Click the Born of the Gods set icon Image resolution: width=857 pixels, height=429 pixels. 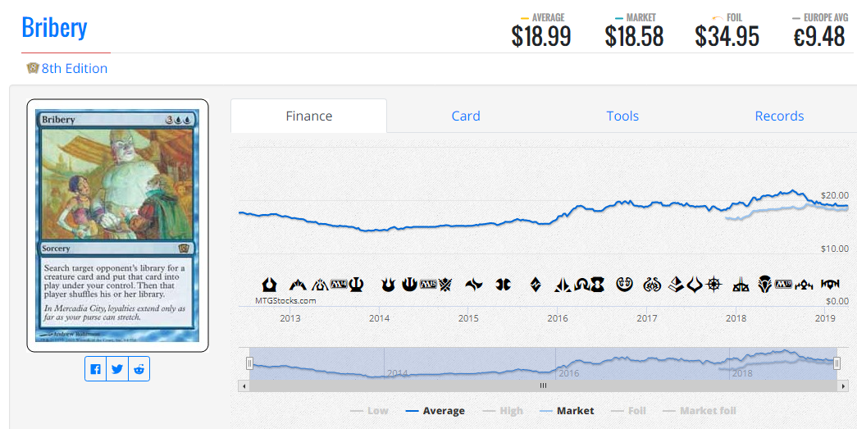click(x=388, y=285)
